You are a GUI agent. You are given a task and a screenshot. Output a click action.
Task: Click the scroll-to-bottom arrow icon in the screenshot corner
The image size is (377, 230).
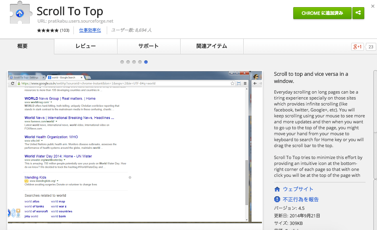pos(18,215)
